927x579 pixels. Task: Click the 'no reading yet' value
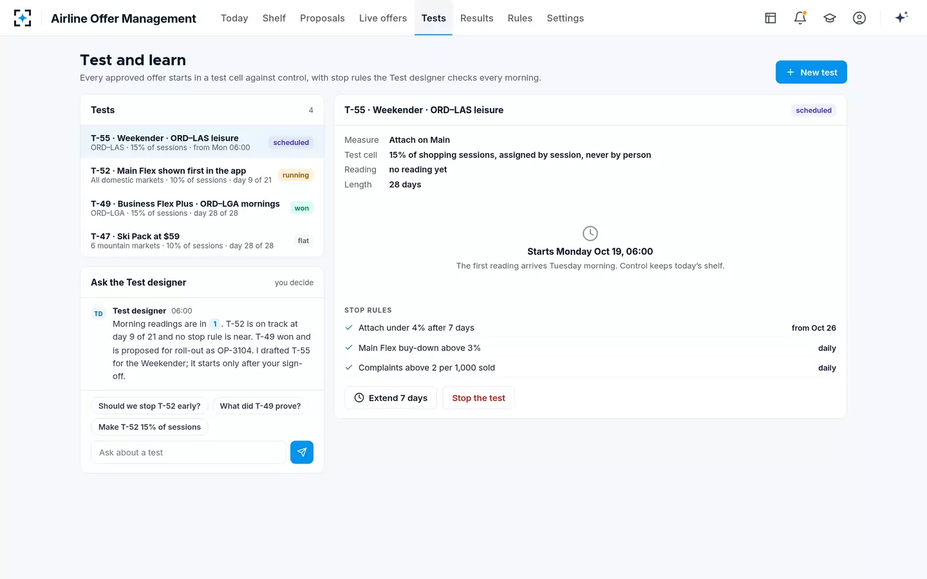point(418,170)
